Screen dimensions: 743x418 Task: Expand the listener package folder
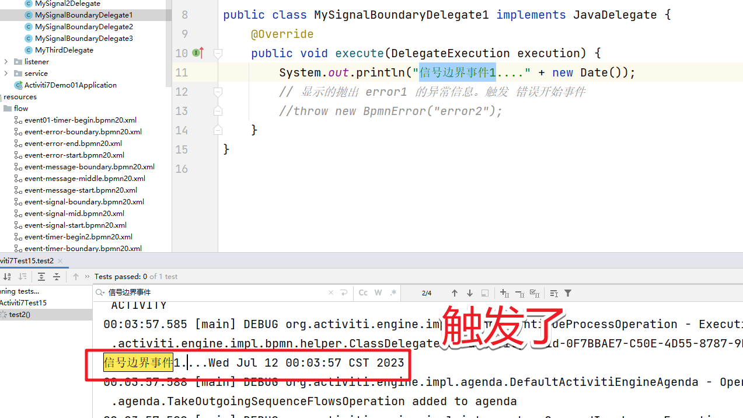click(x=6, y=61)
